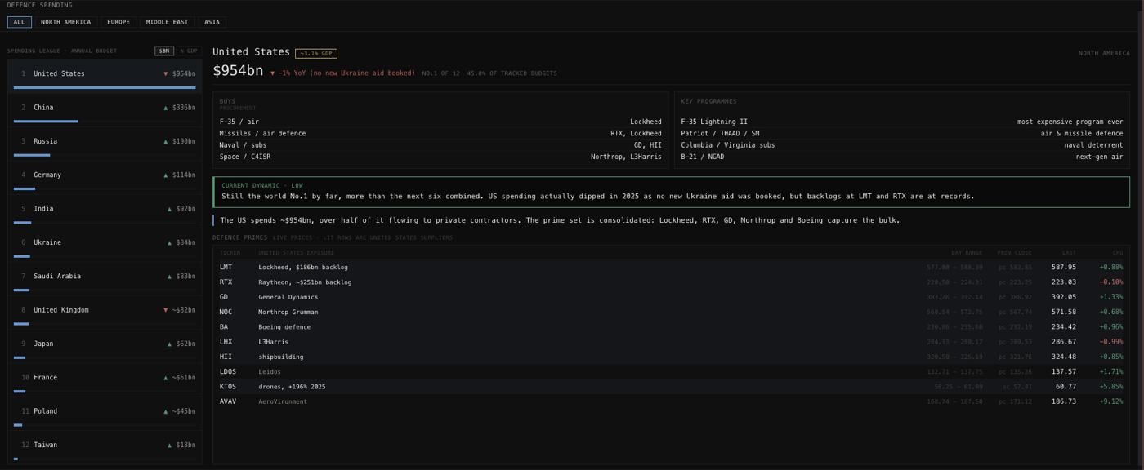Viewport: 1144px width, 470px height.
Task: Click 'Patriot / THAAD / SM' programme
Action: point(902,133)
